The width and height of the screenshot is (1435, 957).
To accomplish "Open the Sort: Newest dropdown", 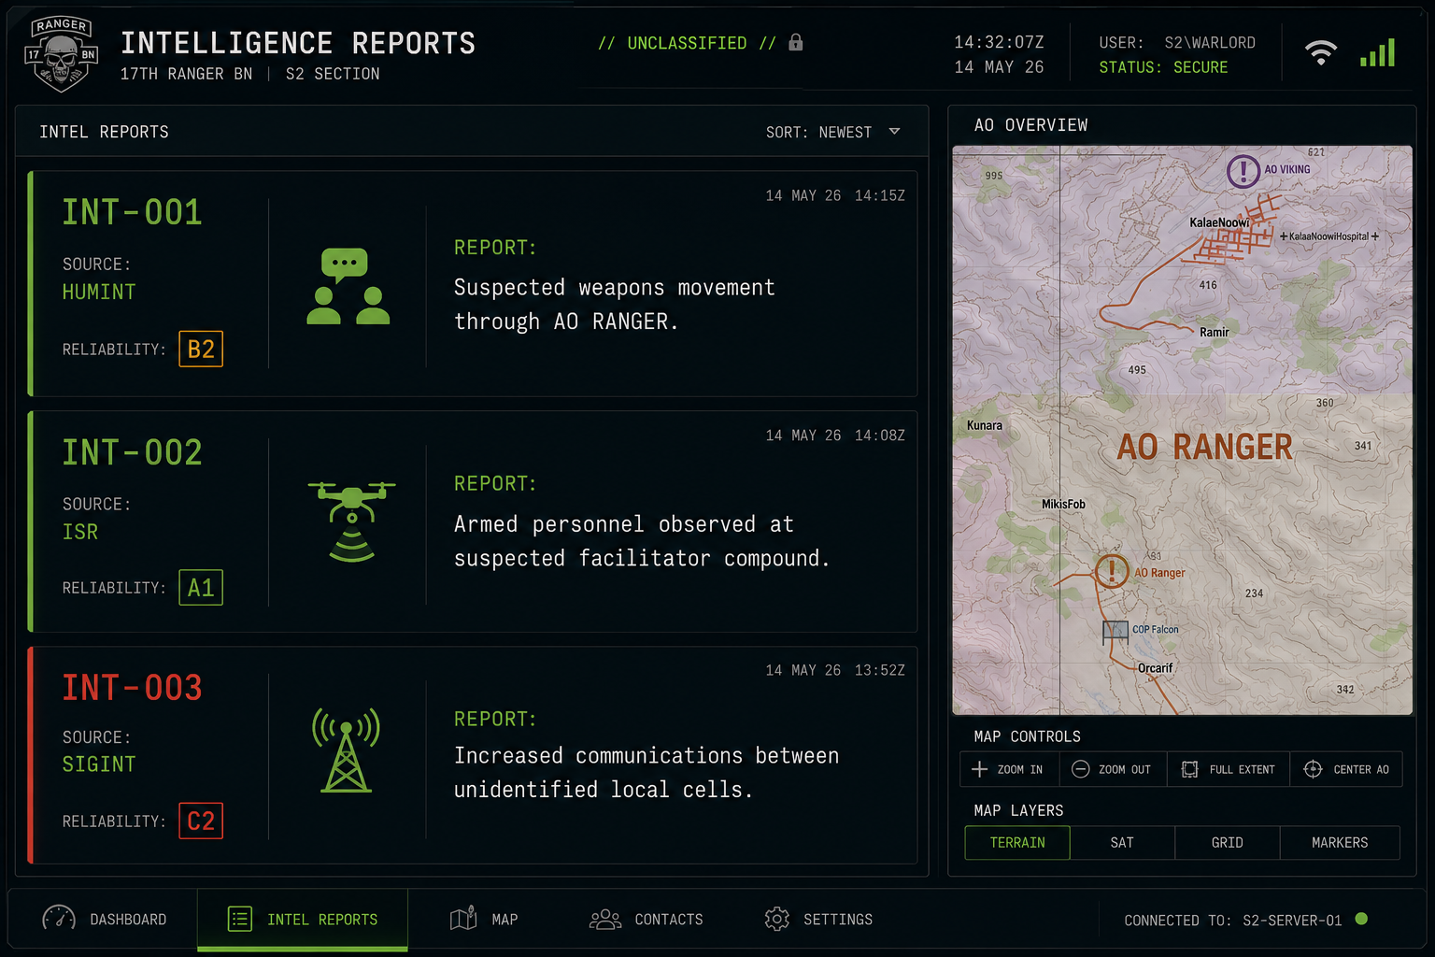I will [x=833, y=132].
